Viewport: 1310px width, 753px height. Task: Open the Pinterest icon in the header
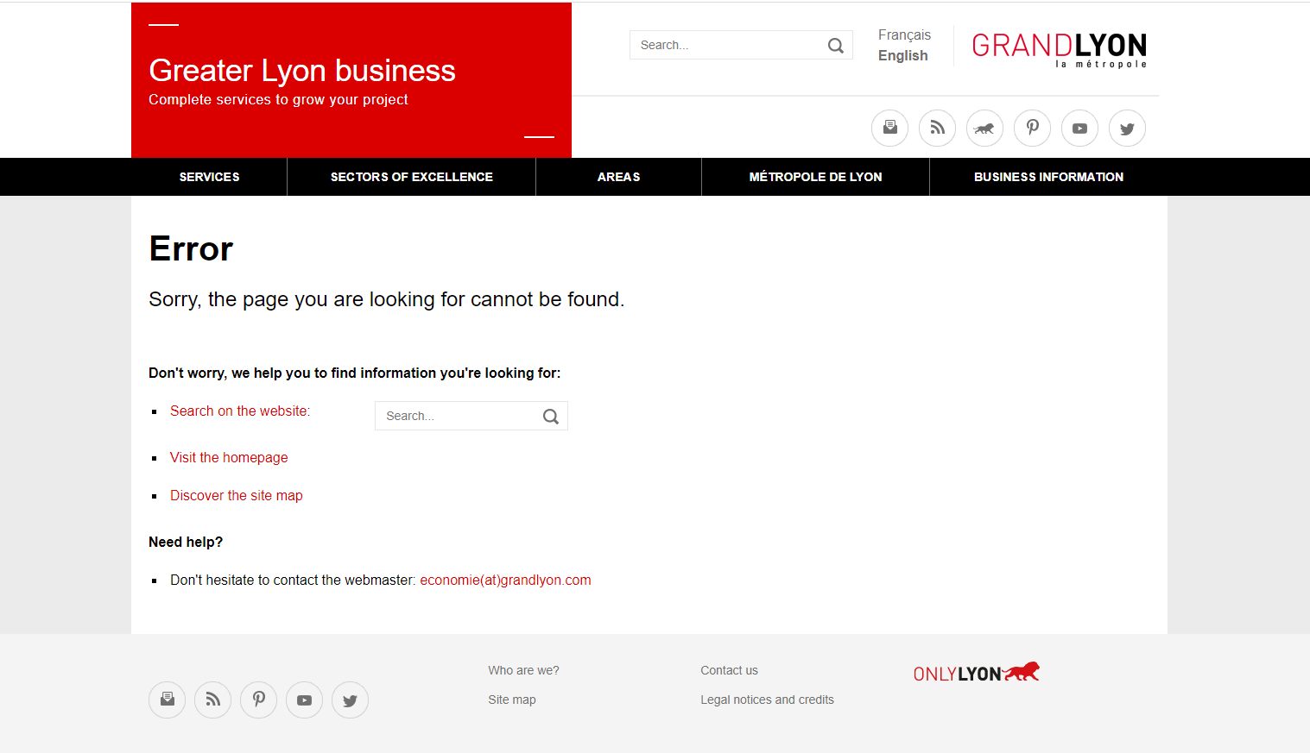click(1032, 129)
